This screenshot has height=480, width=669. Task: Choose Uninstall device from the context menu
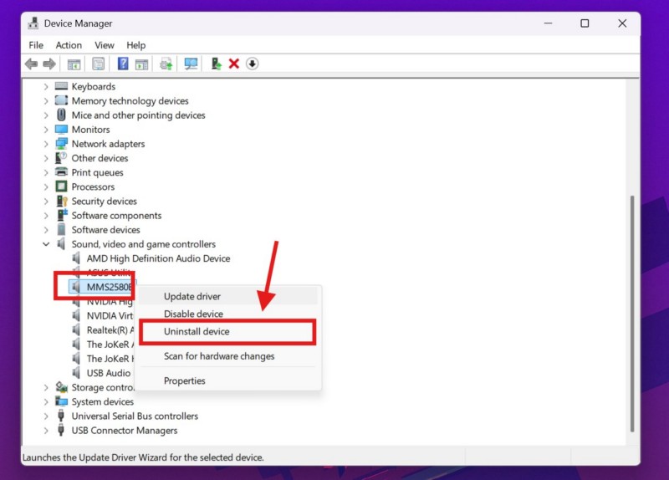(x=197, y=332)
